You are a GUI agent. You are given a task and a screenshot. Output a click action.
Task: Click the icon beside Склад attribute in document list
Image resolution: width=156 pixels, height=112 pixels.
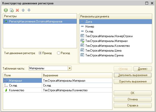pyautogui.click(x=82, y=31)
